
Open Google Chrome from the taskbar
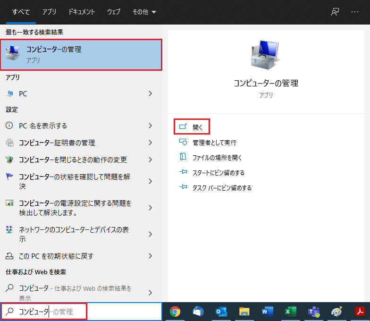[175, 312]
